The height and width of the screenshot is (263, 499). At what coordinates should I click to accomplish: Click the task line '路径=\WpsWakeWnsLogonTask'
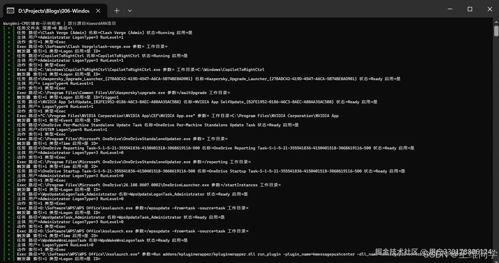pos(95,240)
